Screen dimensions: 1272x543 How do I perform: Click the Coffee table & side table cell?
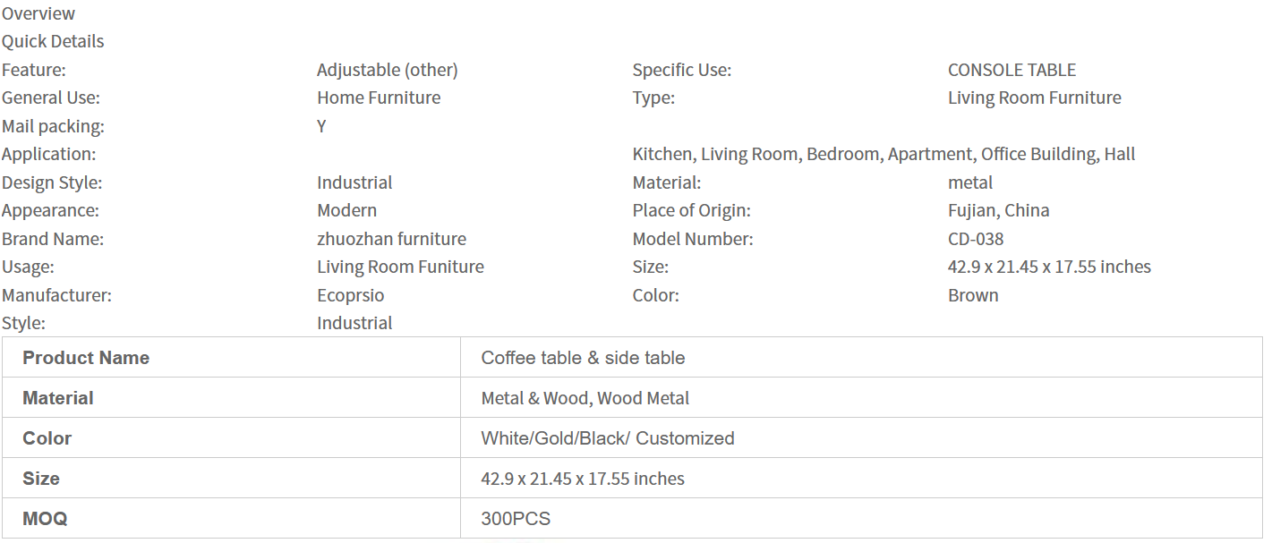[x=583, y=358]
